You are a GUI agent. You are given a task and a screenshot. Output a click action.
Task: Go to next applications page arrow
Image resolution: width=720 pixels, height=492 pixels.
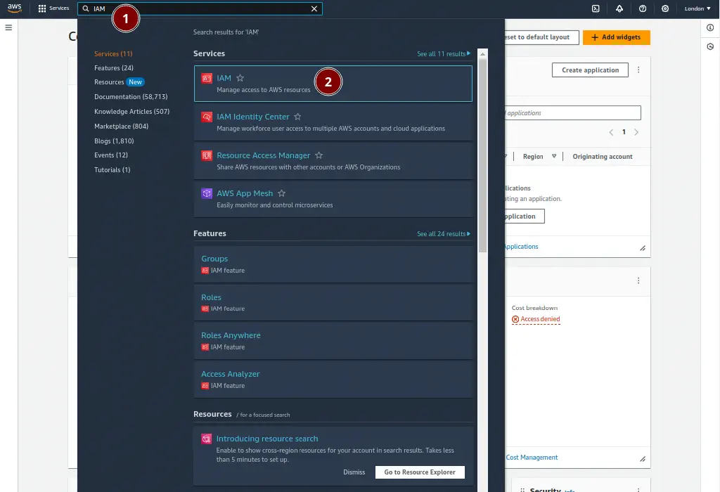coord(636,132)
